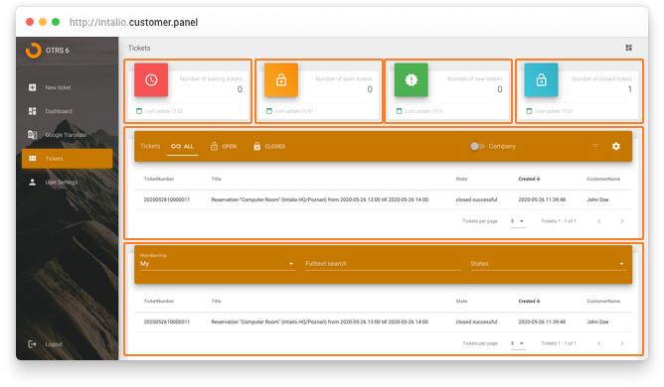The image size is (664, 387).
Task: Open ticket table settings gear
Action: [x=616, y=146]
